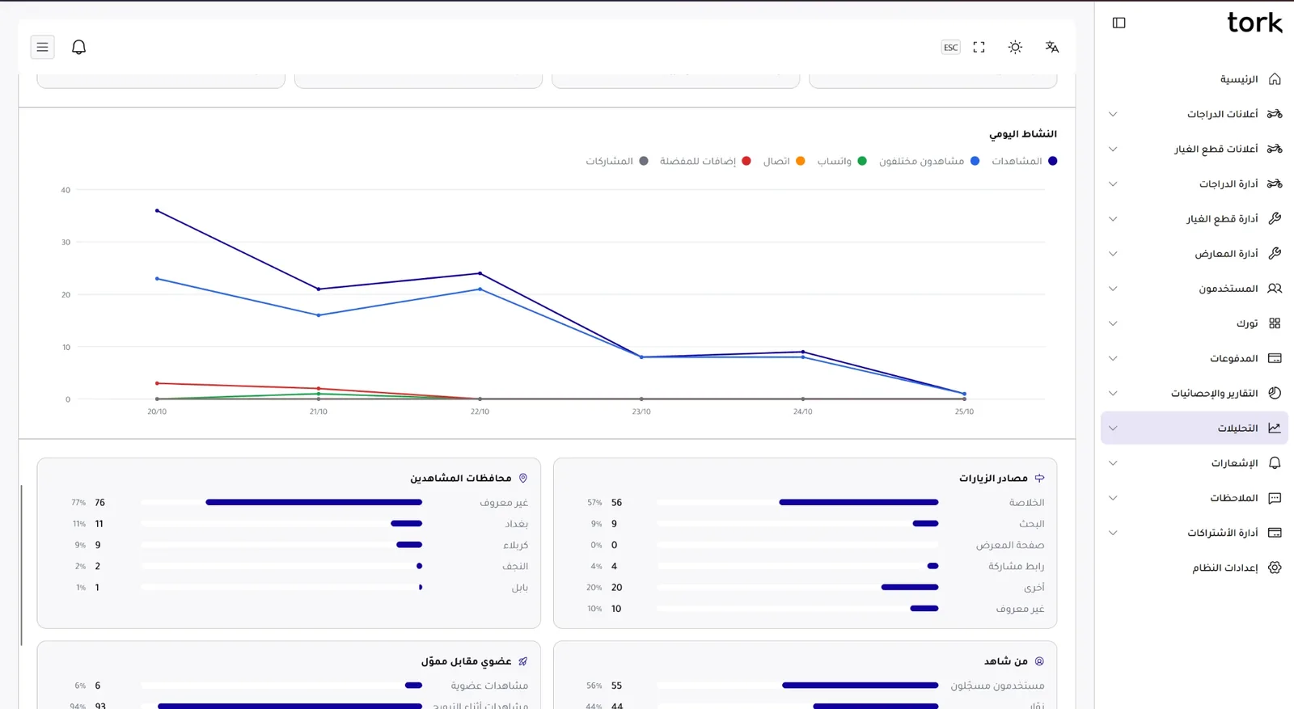Screen dimensions: 1294x709
Task: Toggle واتساب series in chart legend
Action: pyautogui.click(x=842, y=161)
